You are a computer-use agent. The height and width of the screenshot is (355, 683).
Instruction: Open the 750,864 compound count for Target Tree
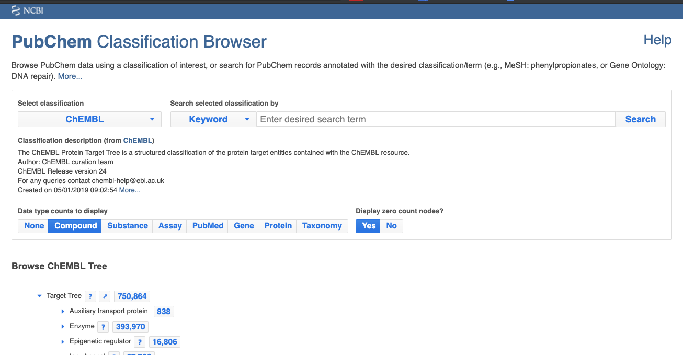(x=132, y=296)
